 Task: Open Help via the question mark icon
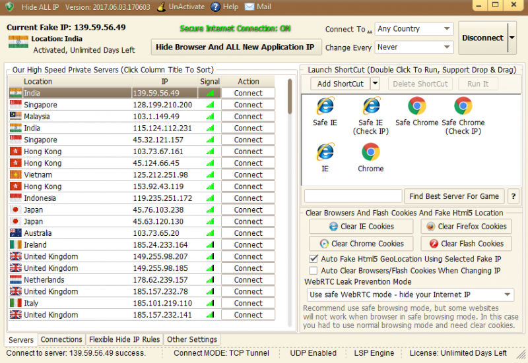click(x=216, y=7)
